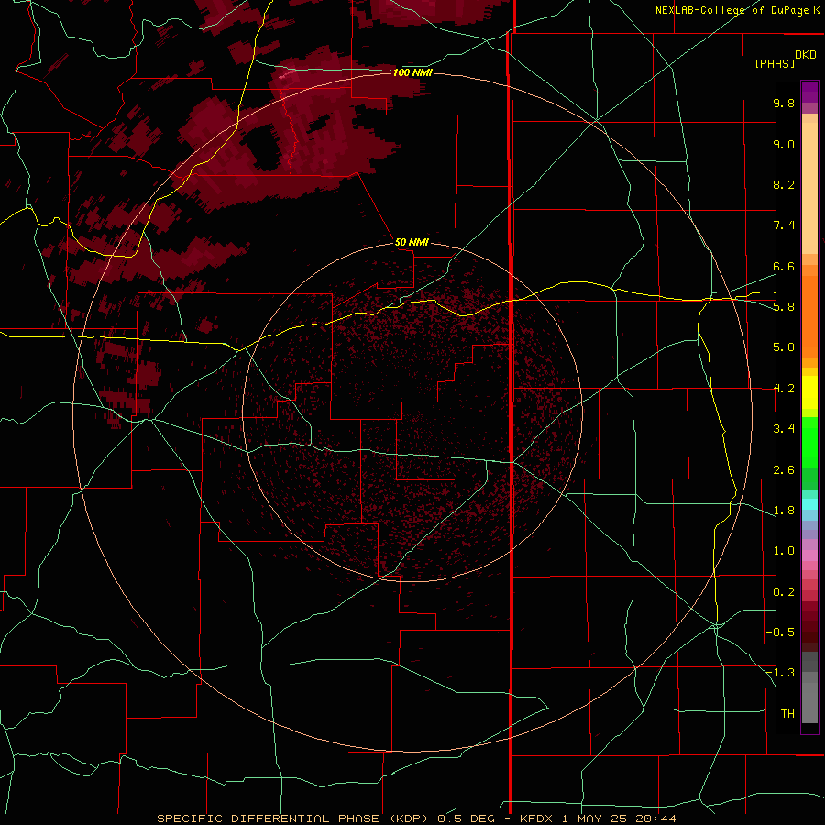Click the 9.8 value on the color scale
The image size is (825, 825).
click(x=784, y=103)
